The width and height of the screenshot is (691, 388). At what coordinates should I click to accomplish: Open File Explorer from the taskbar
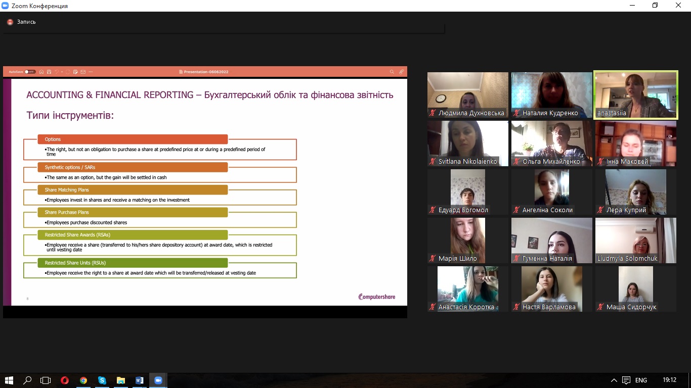[121, 380]
